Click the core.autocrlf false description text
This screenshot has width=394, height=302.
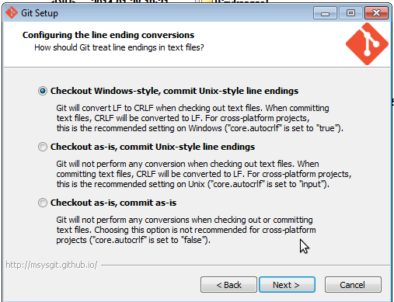(186, 230)
